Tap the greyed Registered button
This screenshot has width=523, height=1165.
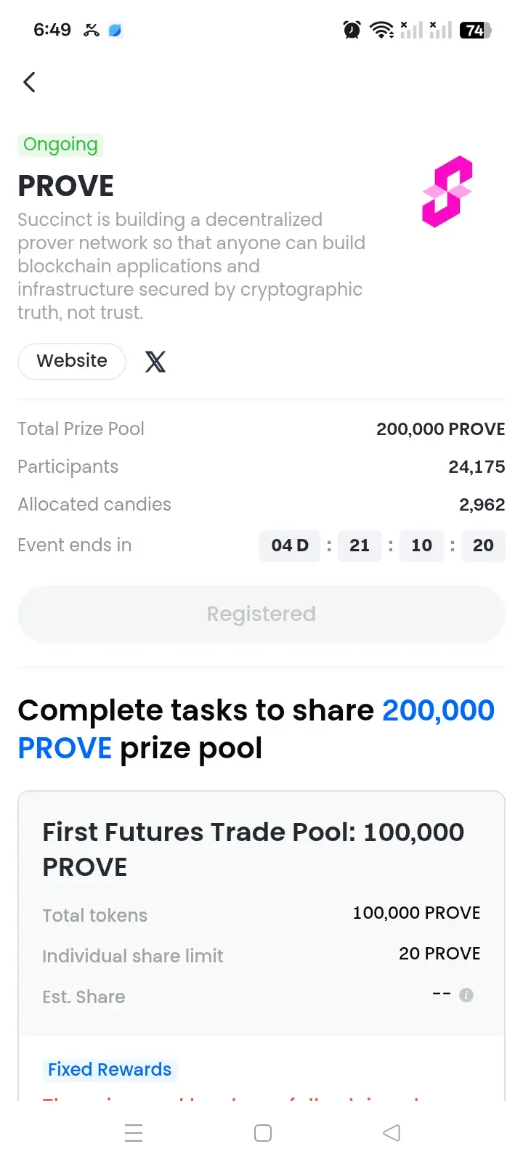click(x=261, y=614)
